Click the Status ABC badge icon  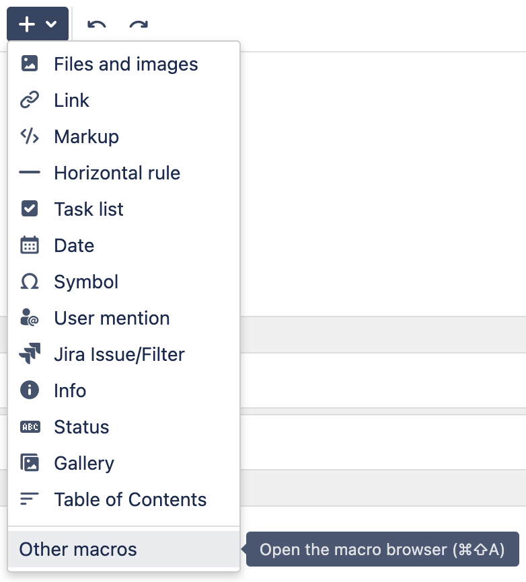(30, 427)
